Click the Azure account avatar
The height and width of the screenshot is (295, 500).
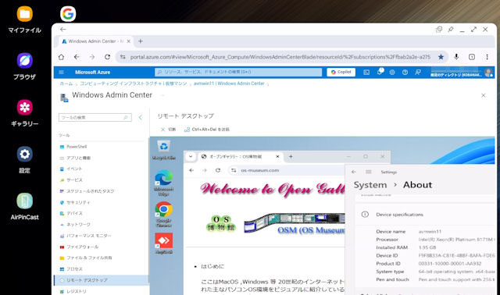pos(488,73)
